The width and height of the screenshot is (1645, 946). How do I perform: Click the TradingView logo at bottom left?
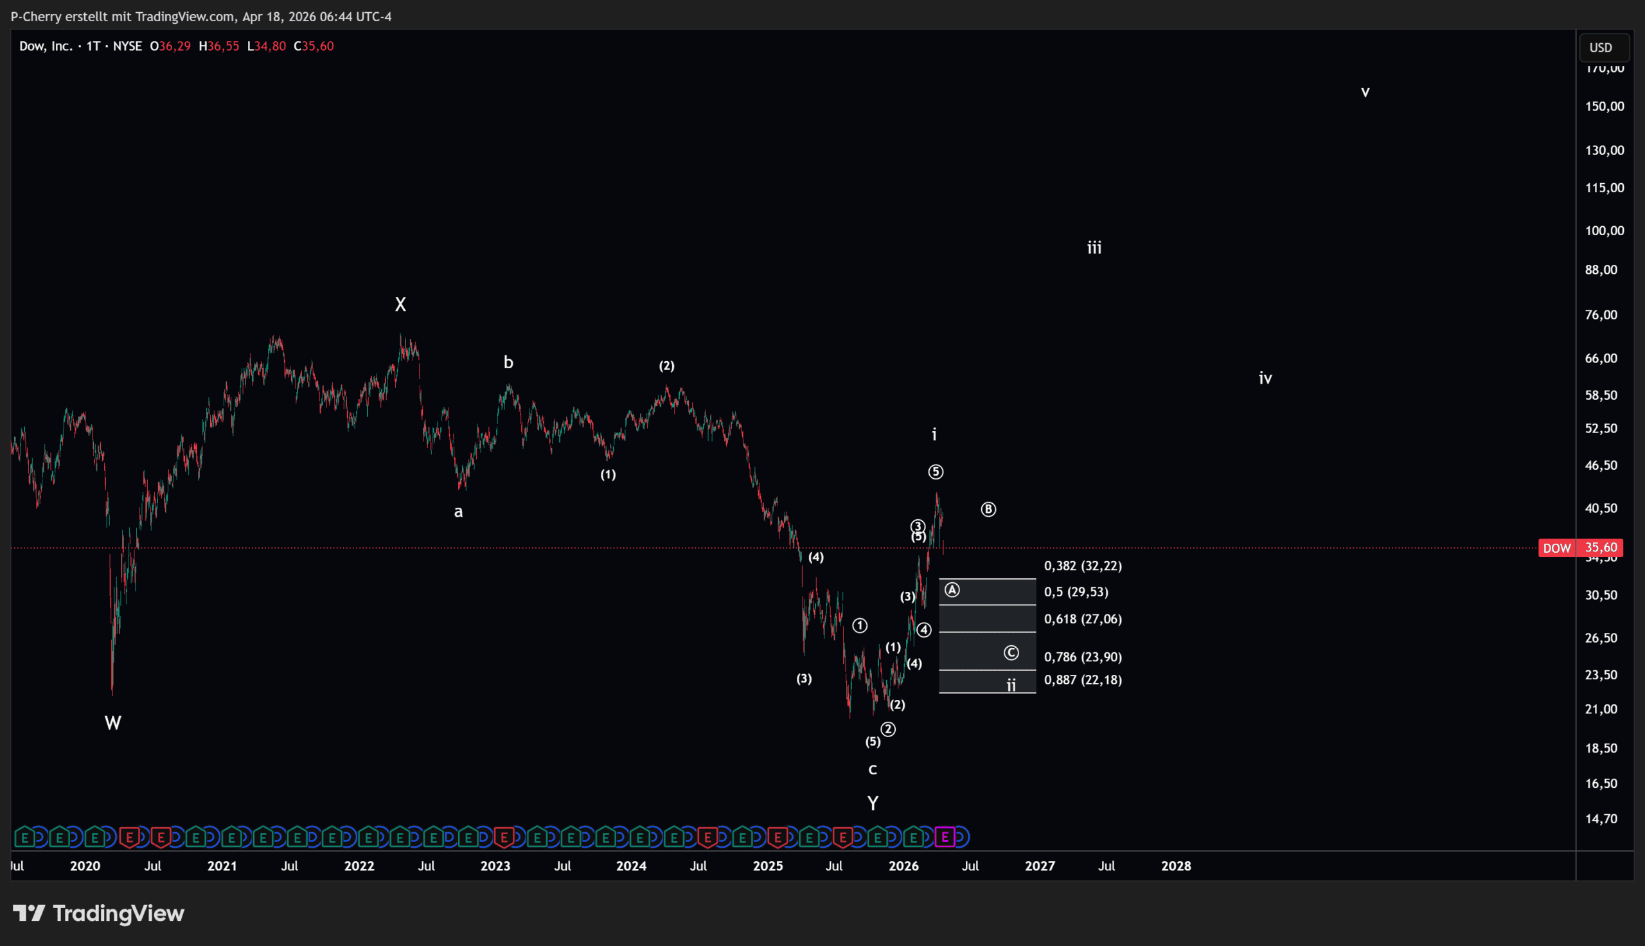[99, 913]
